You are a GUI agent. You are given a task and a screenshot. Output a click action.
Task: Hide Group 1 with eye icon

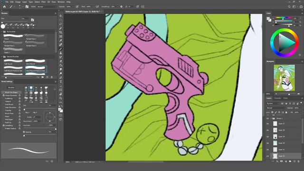tap(268, 118)
